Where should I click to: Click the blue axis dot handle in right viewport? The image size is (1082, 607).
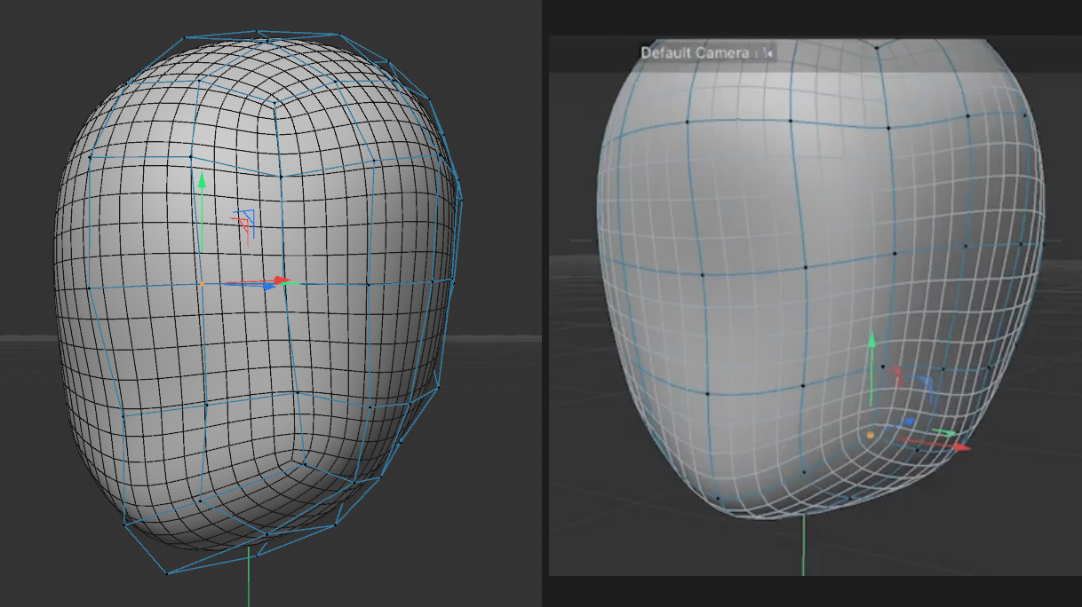(910, 422)
